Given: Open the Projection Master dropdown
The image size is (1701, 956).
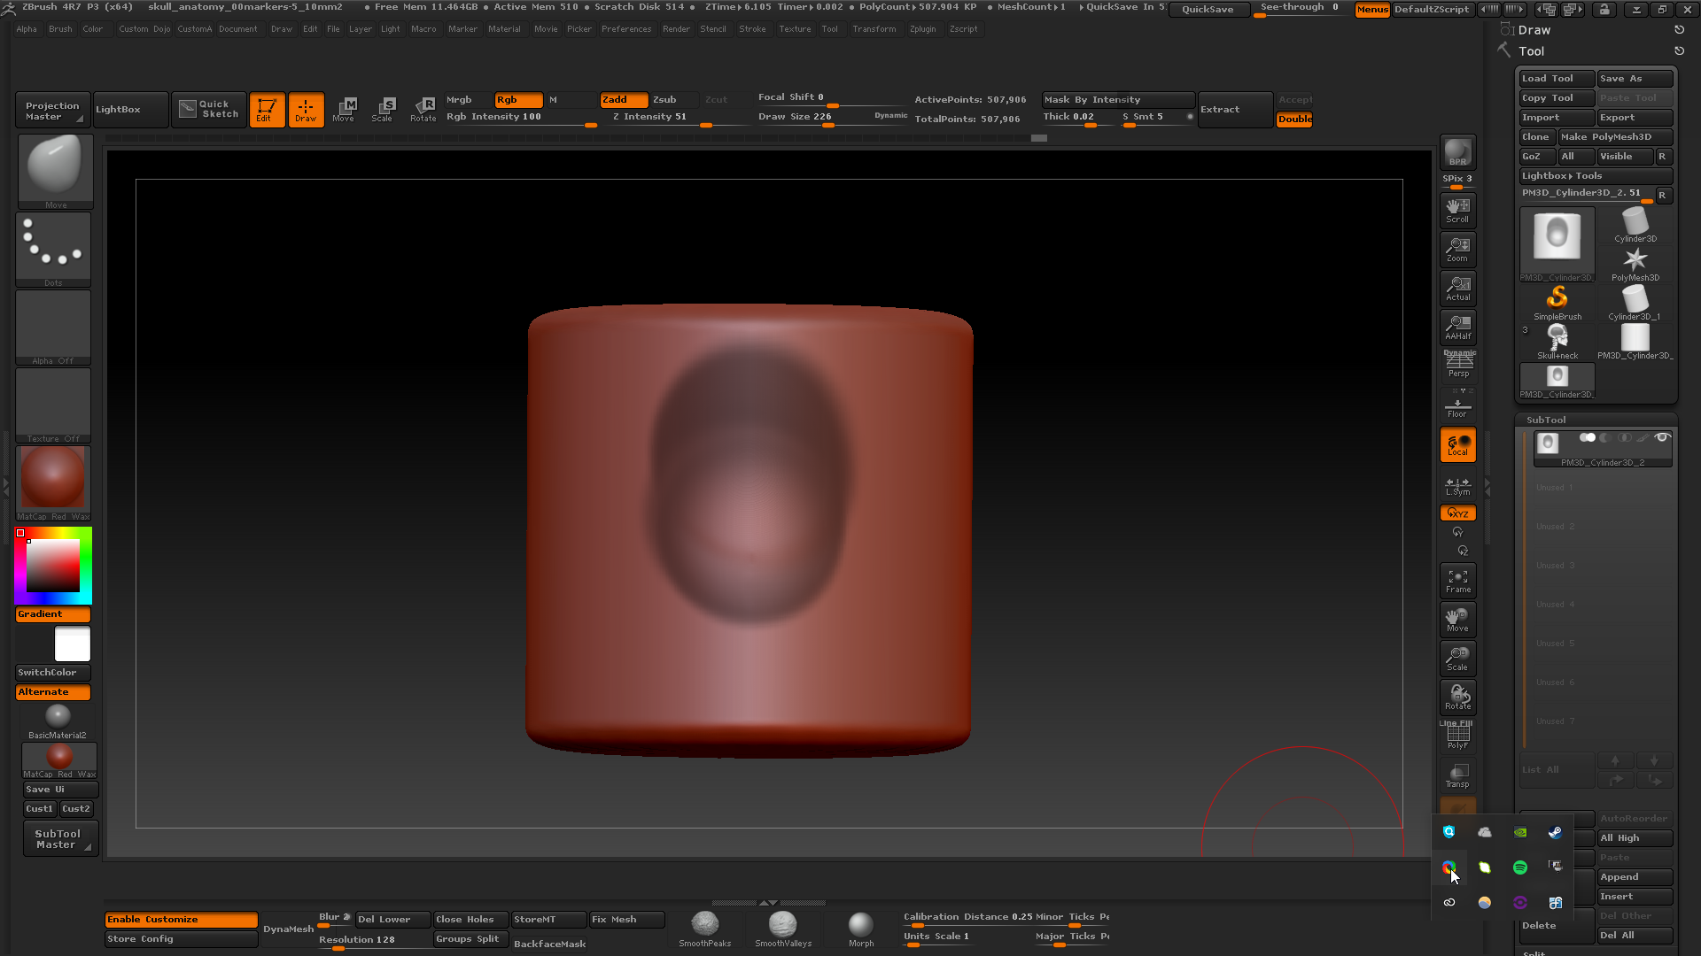Looking at the screenshot, I should point(53,110).
